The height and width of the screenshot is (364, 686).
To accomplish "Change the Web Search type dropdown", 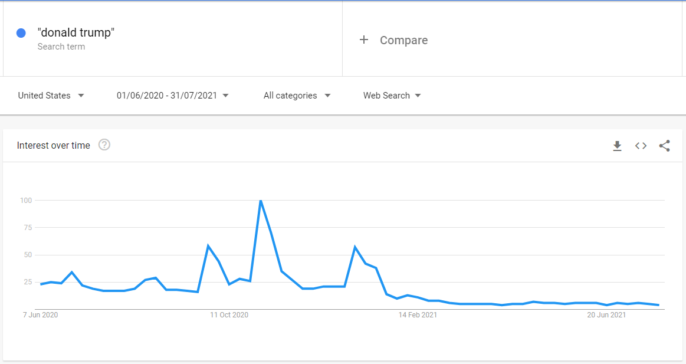I will [x=392, y=96].
